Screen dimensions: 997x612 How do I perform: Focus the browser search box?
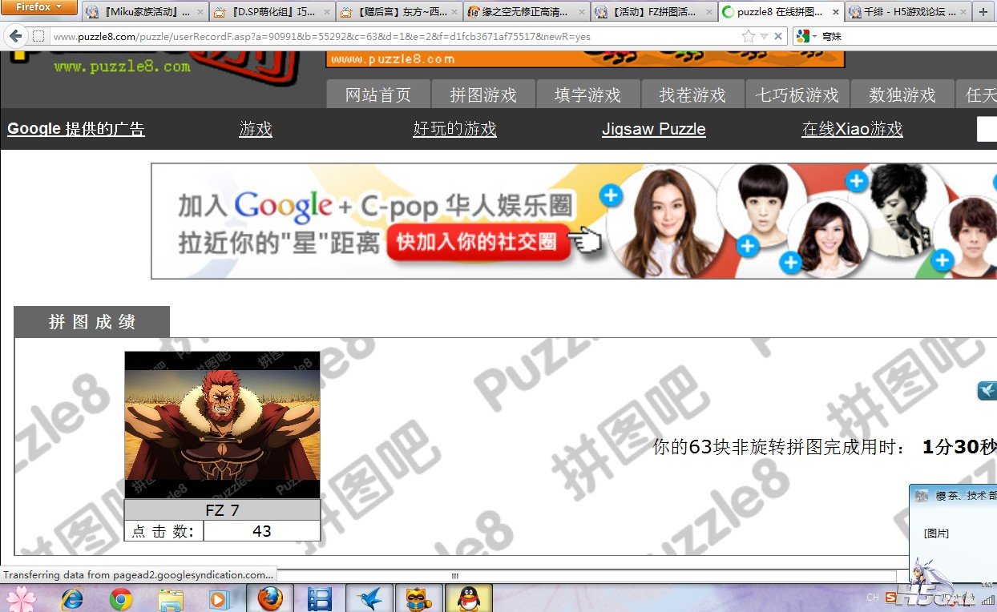point(906,36)
